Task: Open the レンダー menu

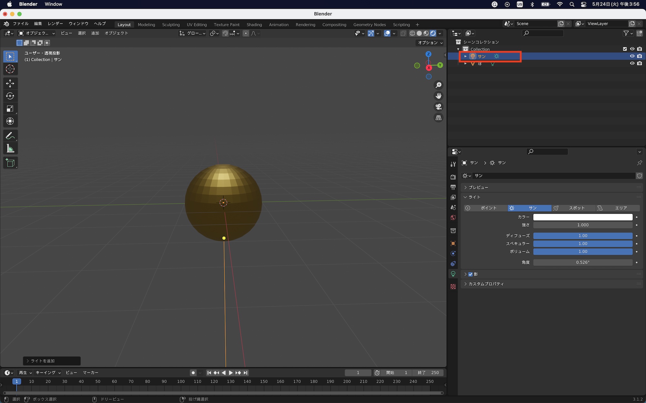Action: [55, 24]
